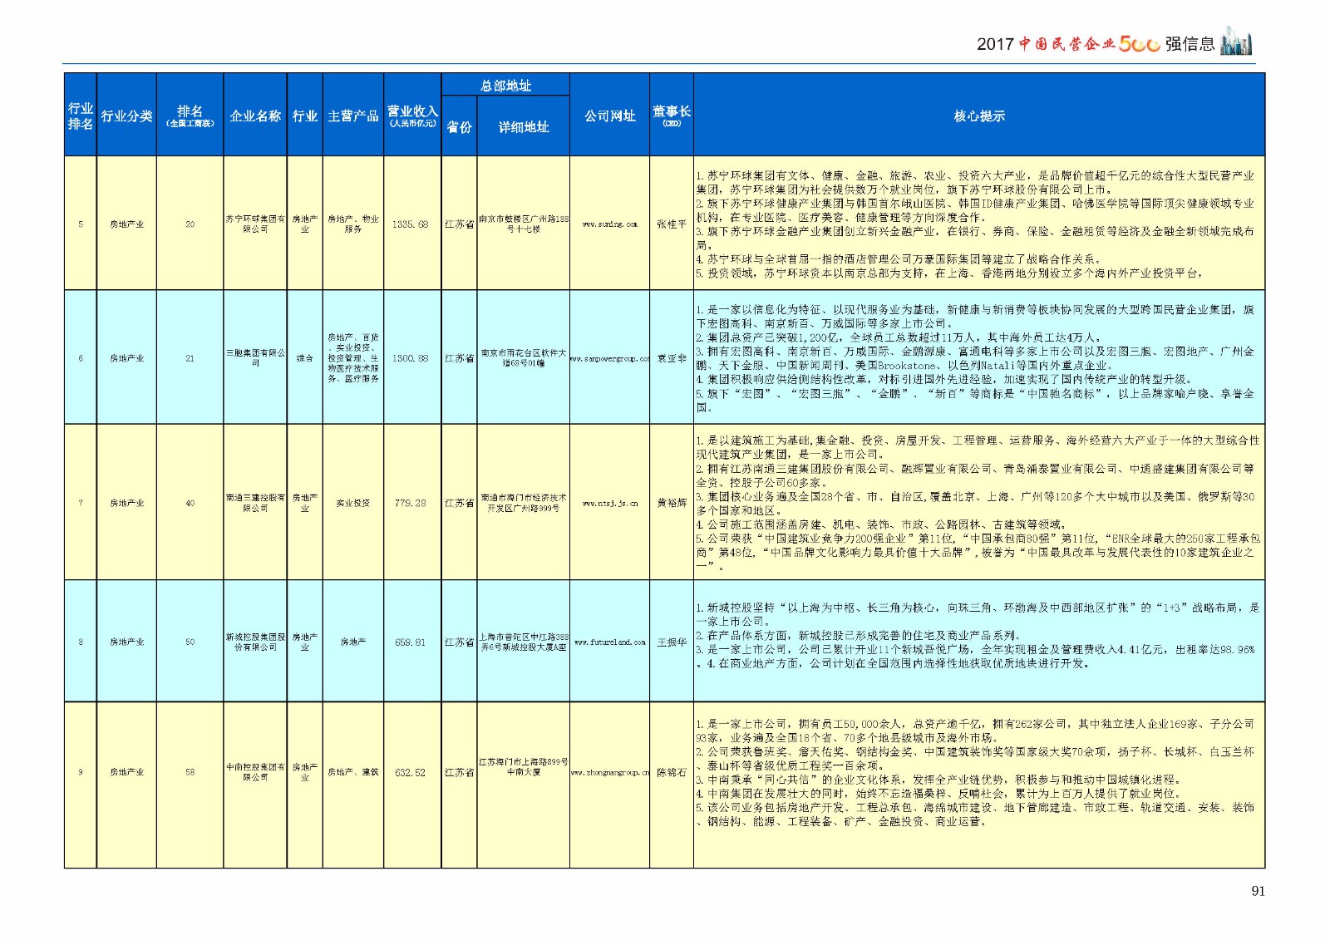Click national rank 21 cell
This screenshot has width=1330, height=940.
[x=190, y=358]
